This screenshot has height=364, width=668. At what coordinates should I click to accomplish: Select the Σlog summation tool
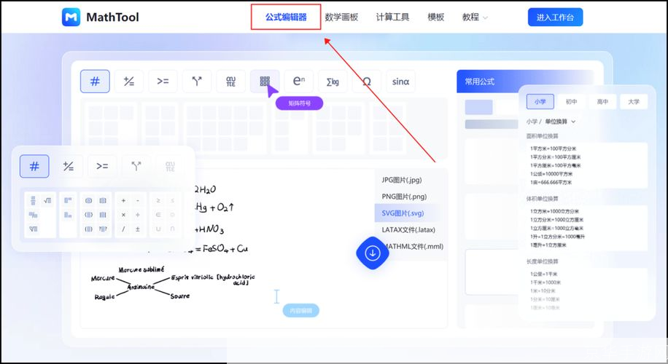tap(333, 82)
